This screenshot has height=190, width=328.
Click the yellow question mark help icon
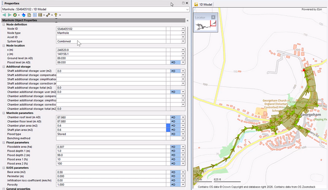point(56,15)
